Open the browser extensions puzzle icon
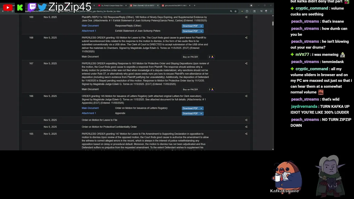This screenshot has width=354, height=199. [x=247, y=11]
